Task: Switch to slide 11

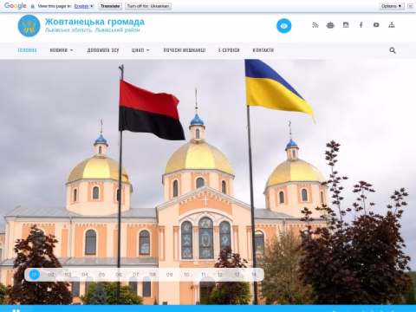Action: pyautogui.click(x=204, y=275)
